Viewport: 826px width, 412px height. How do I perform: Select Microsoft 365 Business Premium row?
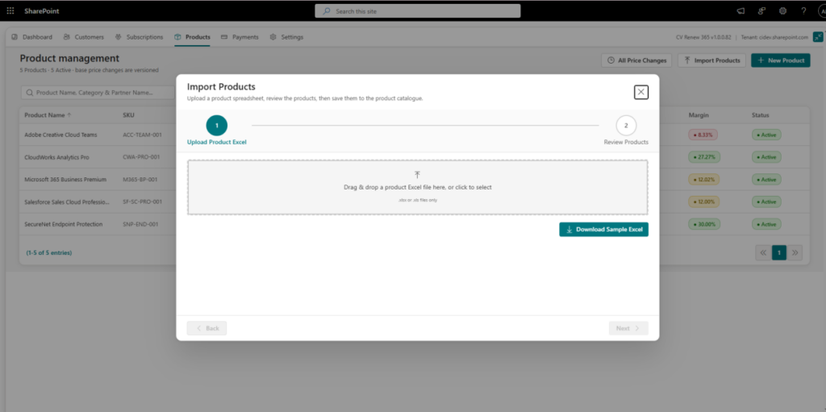[x=414, y=179]
